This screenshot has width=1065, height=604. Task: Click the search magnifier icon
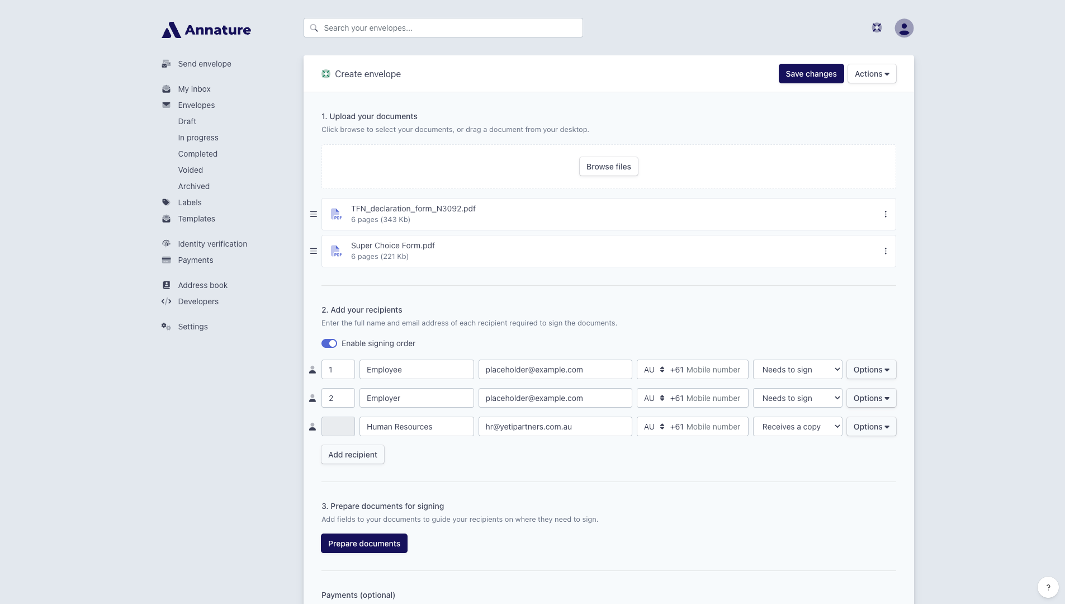pos(314,28)
